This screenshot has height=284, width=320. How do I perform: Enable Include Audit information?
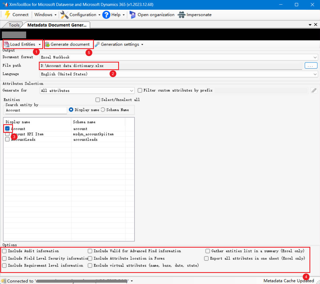point(4,251)
